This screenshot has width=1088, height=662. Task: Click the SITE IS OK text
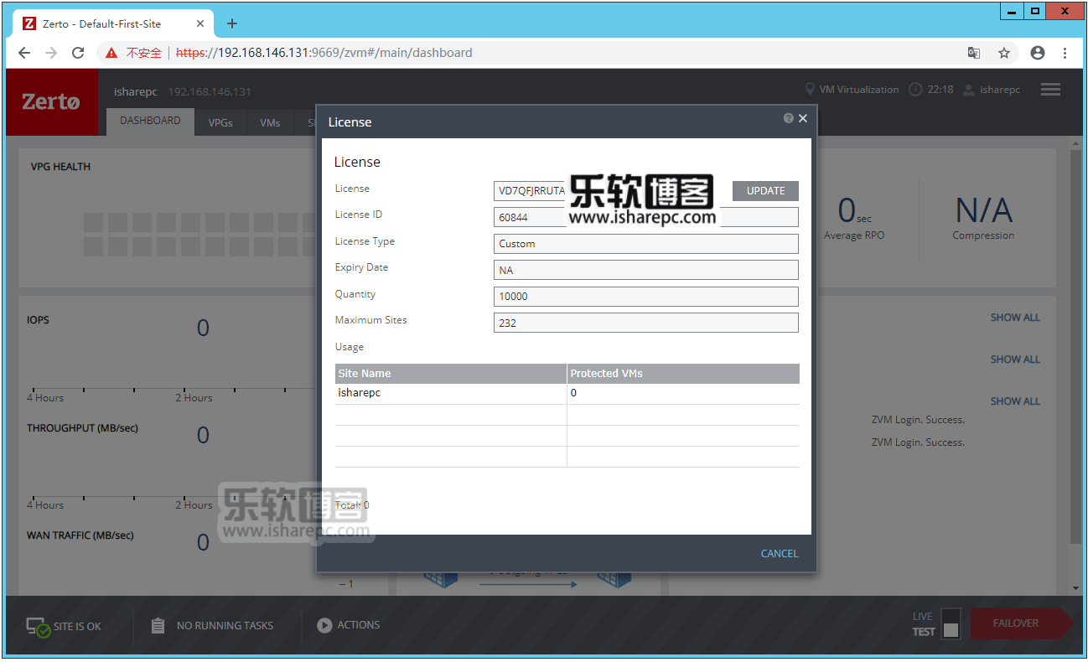pos(77,626)
